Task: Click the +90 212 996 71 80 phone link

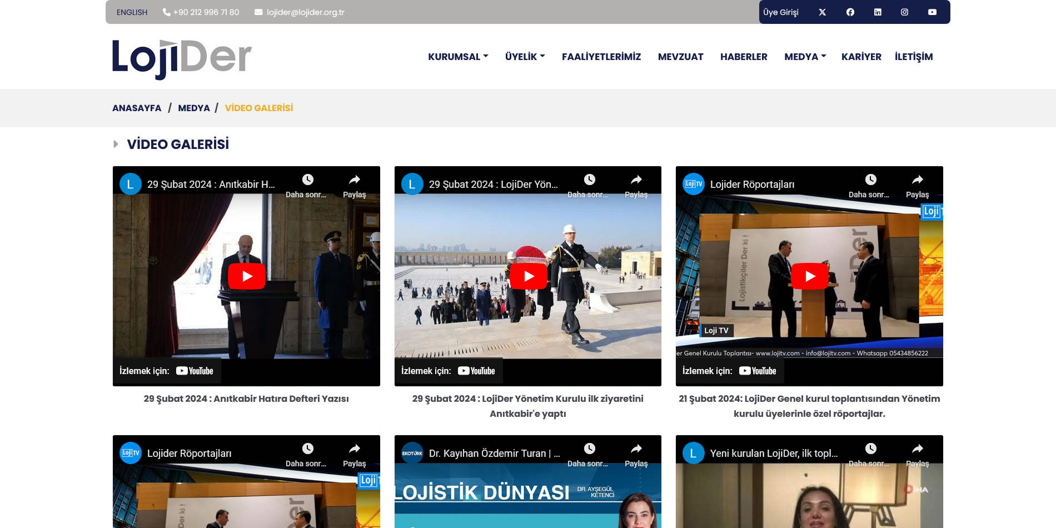Action: pyautogui.click(x=206, y=12)
